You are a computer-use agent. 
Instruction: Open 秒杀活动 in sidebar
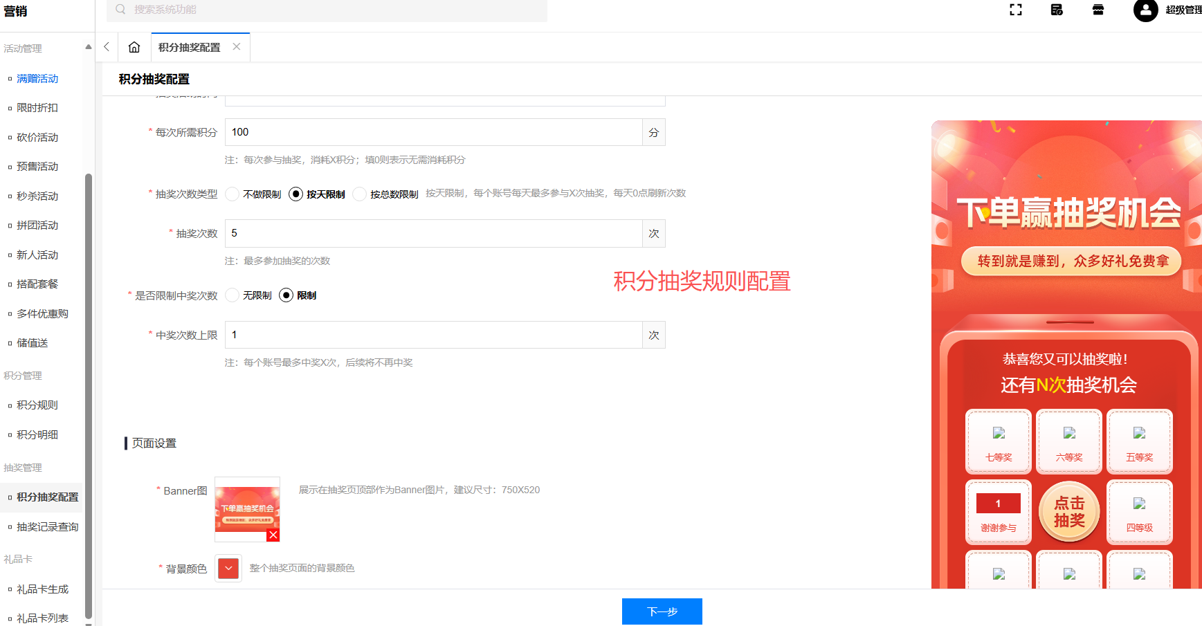pos(37,196)
